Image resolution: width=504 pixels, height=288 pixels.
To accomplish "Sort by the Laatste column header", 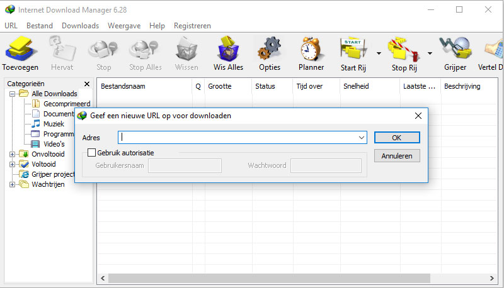I will coord(420,86).
